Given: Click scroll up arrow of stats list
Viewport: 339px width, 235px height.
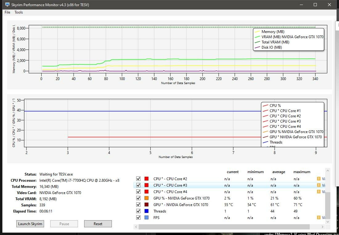Looking at the screenshot, I should [x=328, y=171].
